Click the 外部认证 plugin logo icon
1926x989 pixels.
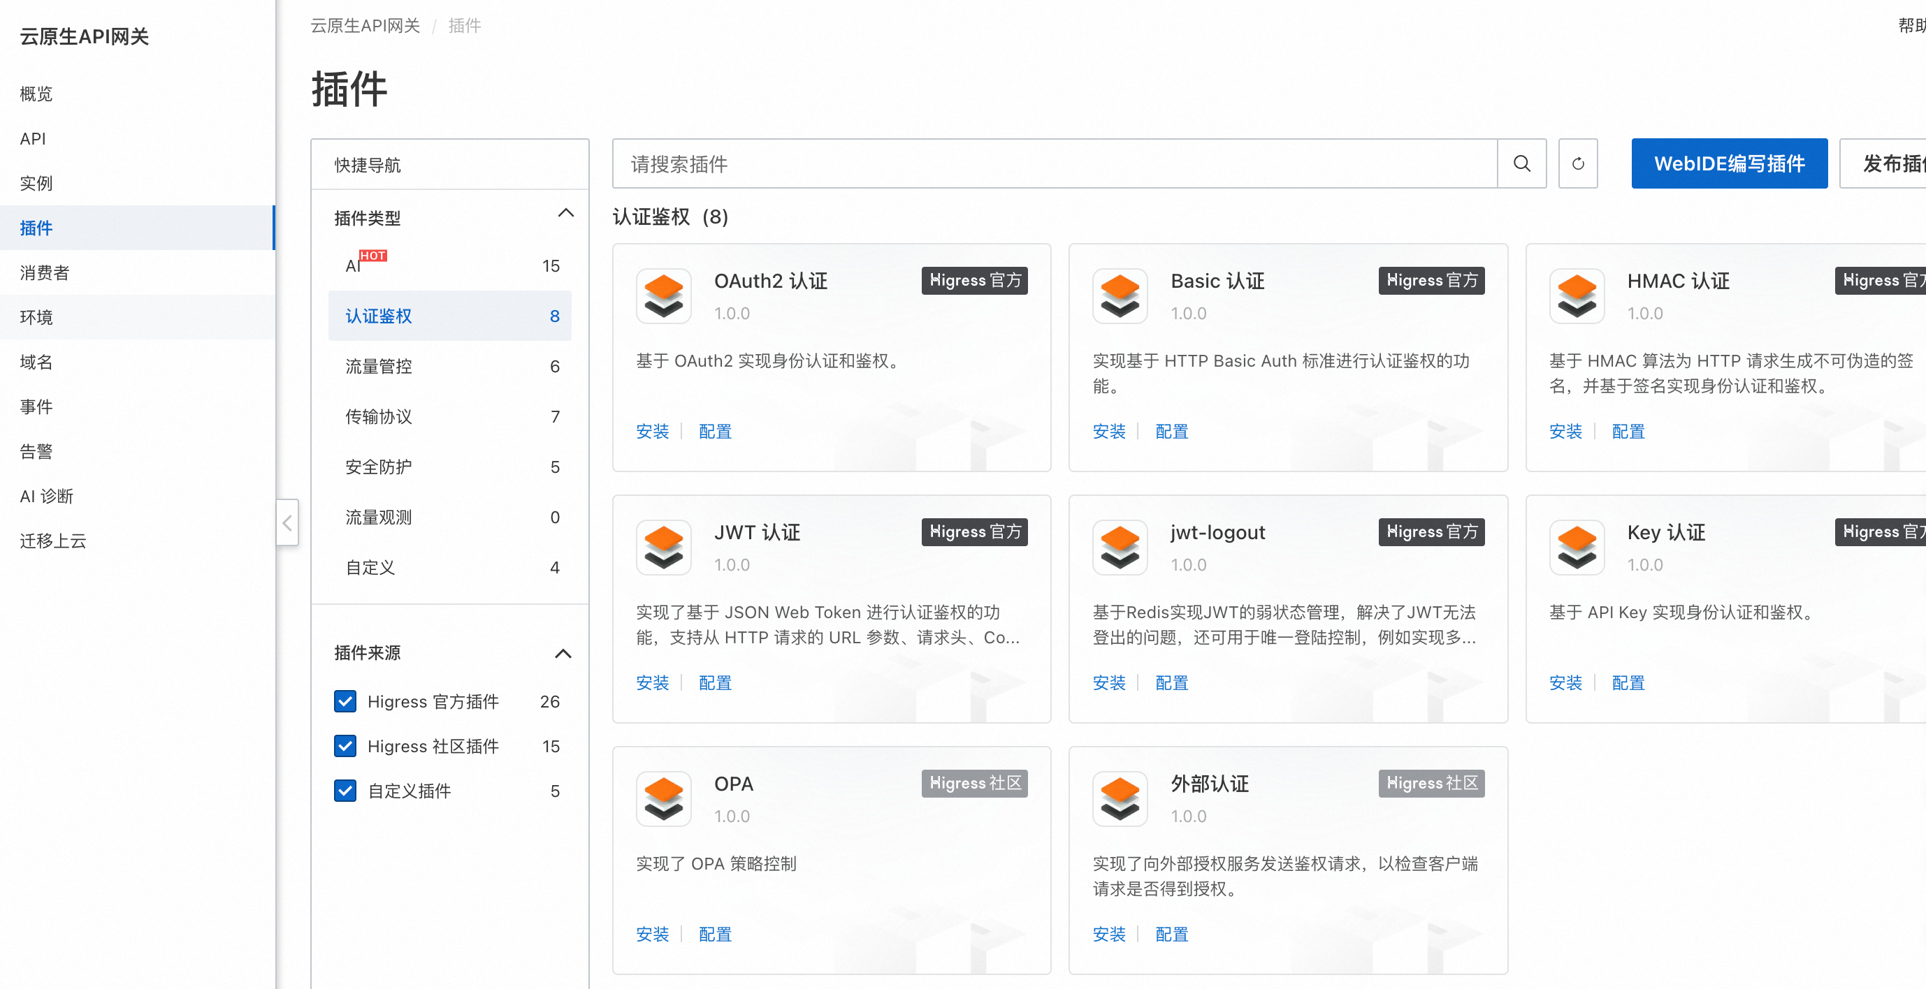1120,798
